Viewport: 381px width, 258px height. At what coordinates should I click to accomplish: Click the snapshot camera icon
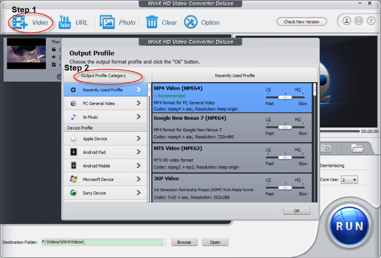pos(326,148)
